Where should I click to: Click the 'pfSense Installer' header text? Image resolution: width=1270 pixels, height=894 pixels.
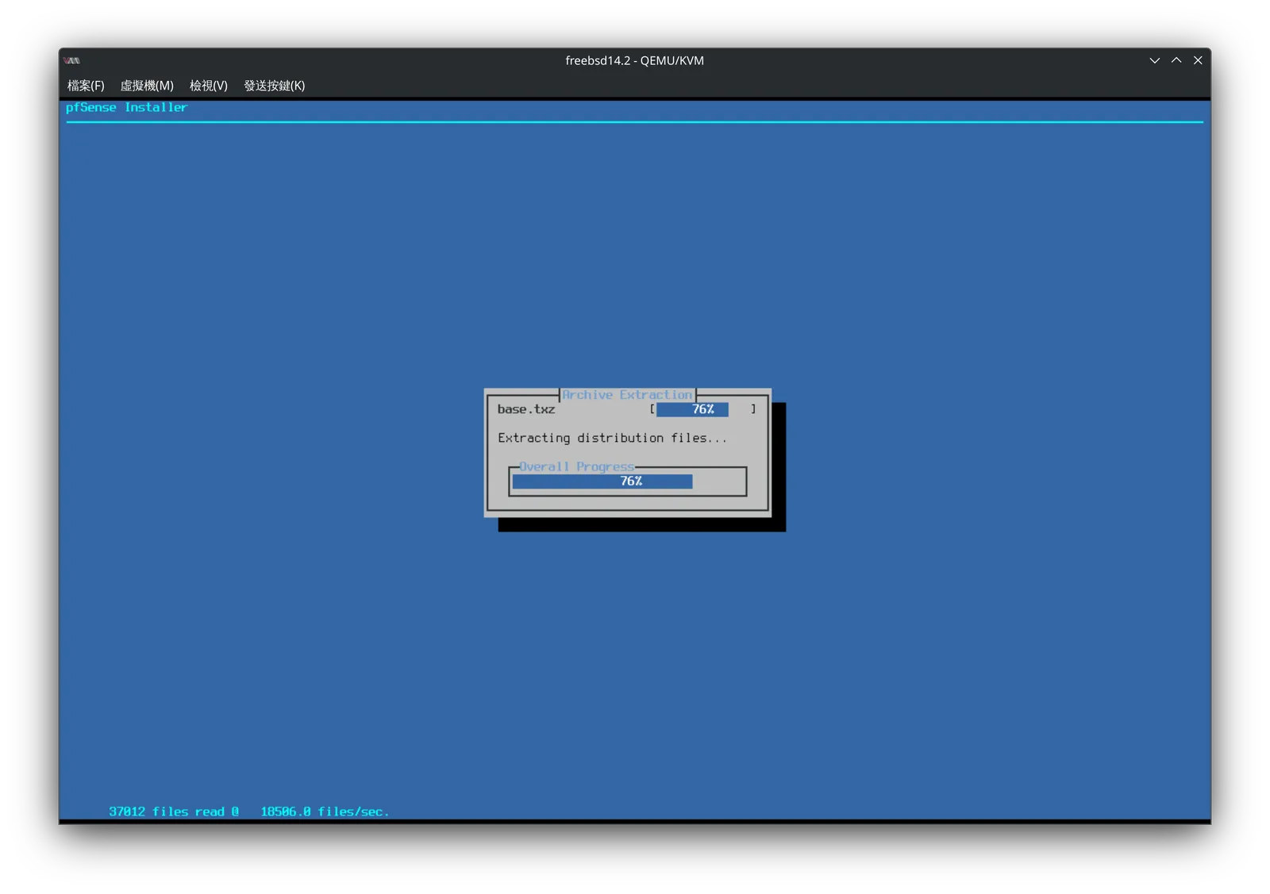tap(126, 107)
